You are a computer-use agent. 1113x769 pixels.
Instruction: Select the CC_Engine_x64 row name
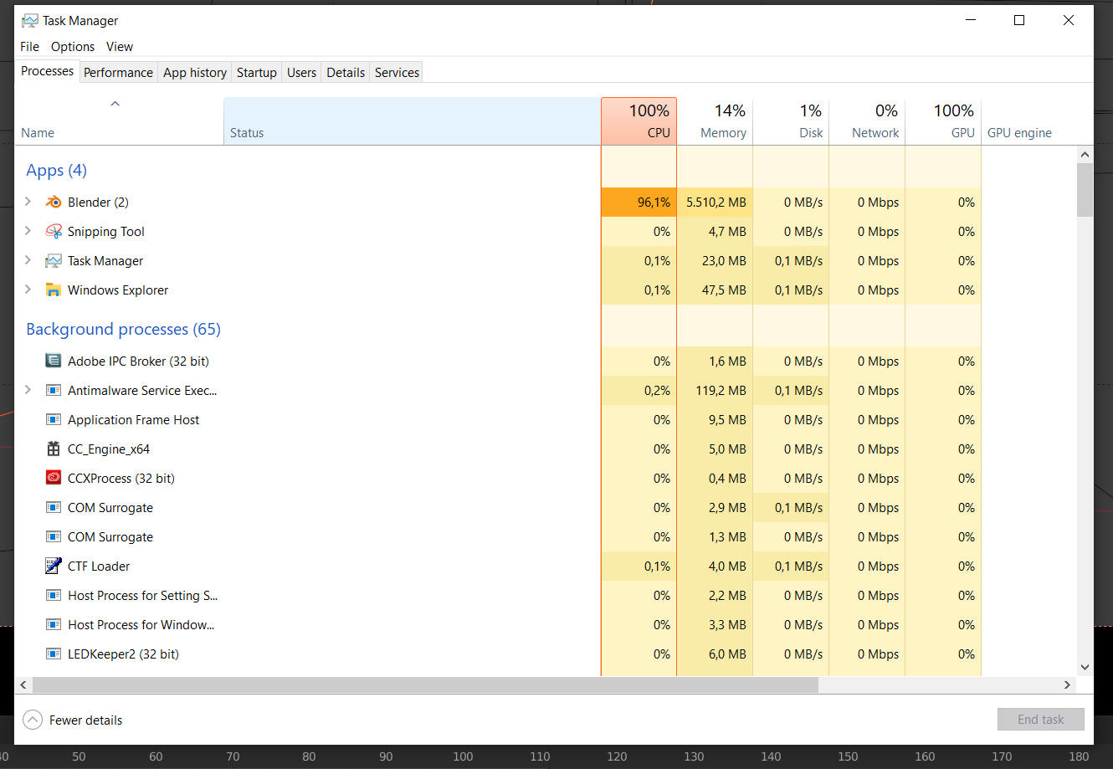point(109,449)
